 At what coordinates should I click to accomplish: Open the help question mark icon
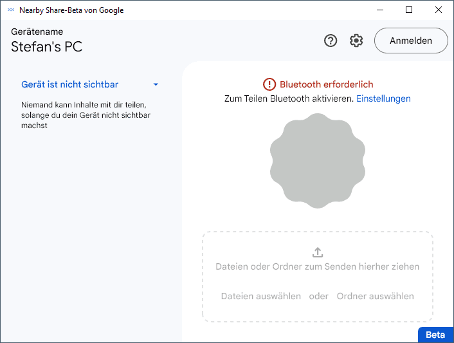(x=331, y=41)
